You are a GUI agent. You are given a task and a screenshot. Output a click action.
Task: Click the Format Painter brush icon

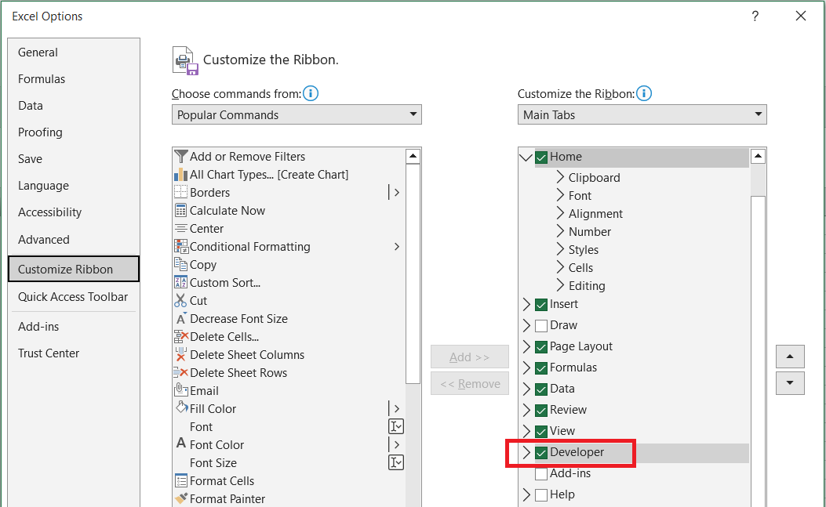tap(181, 499)
